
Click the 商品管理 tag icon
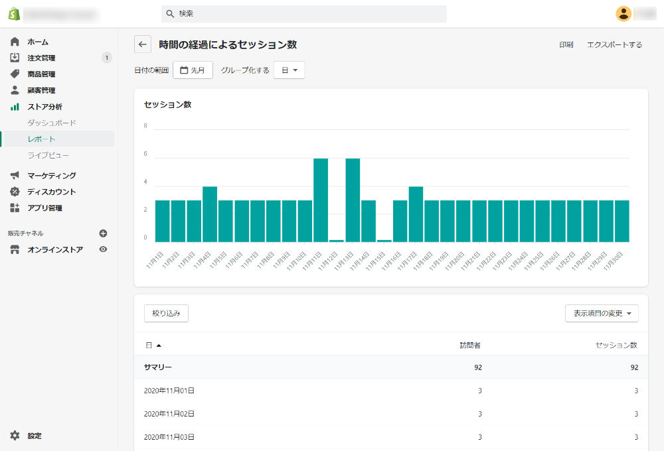click(x=15, y=74)
